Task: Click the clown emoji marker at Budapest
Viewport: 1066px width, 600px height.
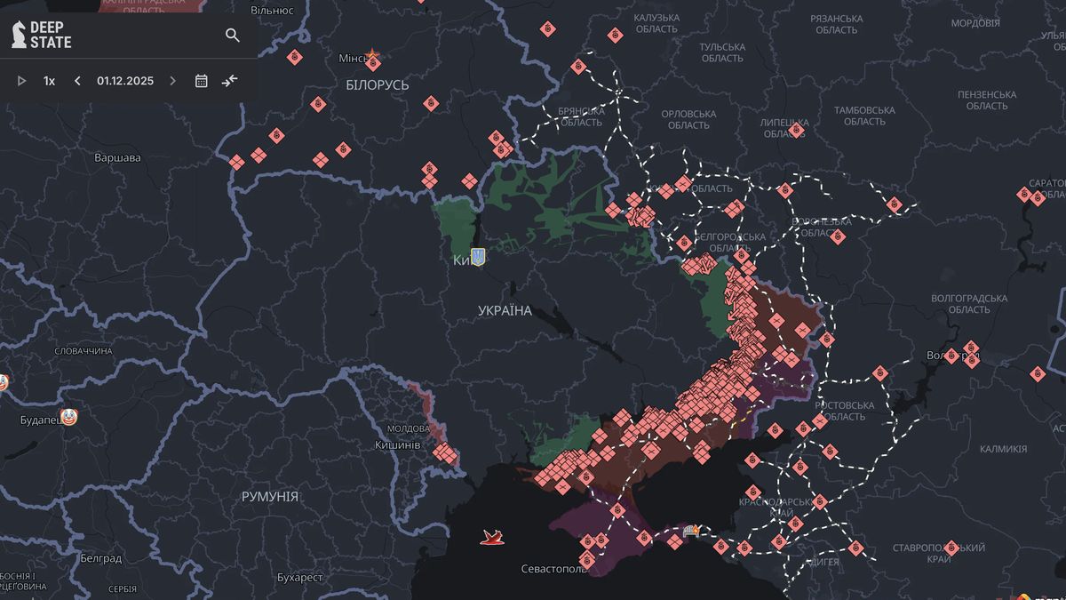Action: click(x=69, y=417)
